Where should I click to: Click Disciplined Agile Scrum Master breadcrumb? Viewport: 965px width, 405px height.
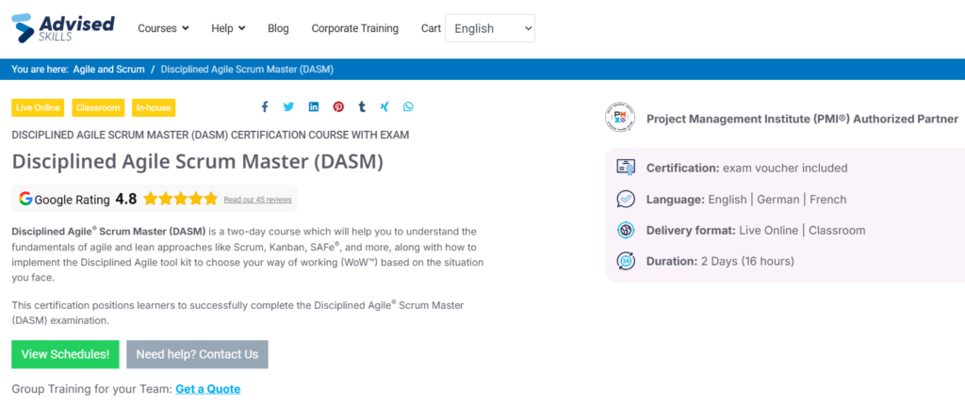tap(248, 70)
